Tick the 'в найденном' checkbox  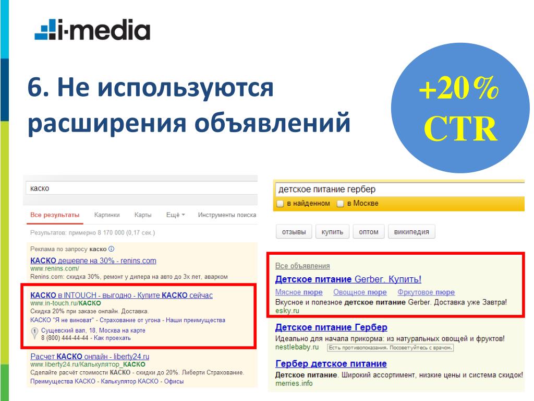(x=280, y=204)
